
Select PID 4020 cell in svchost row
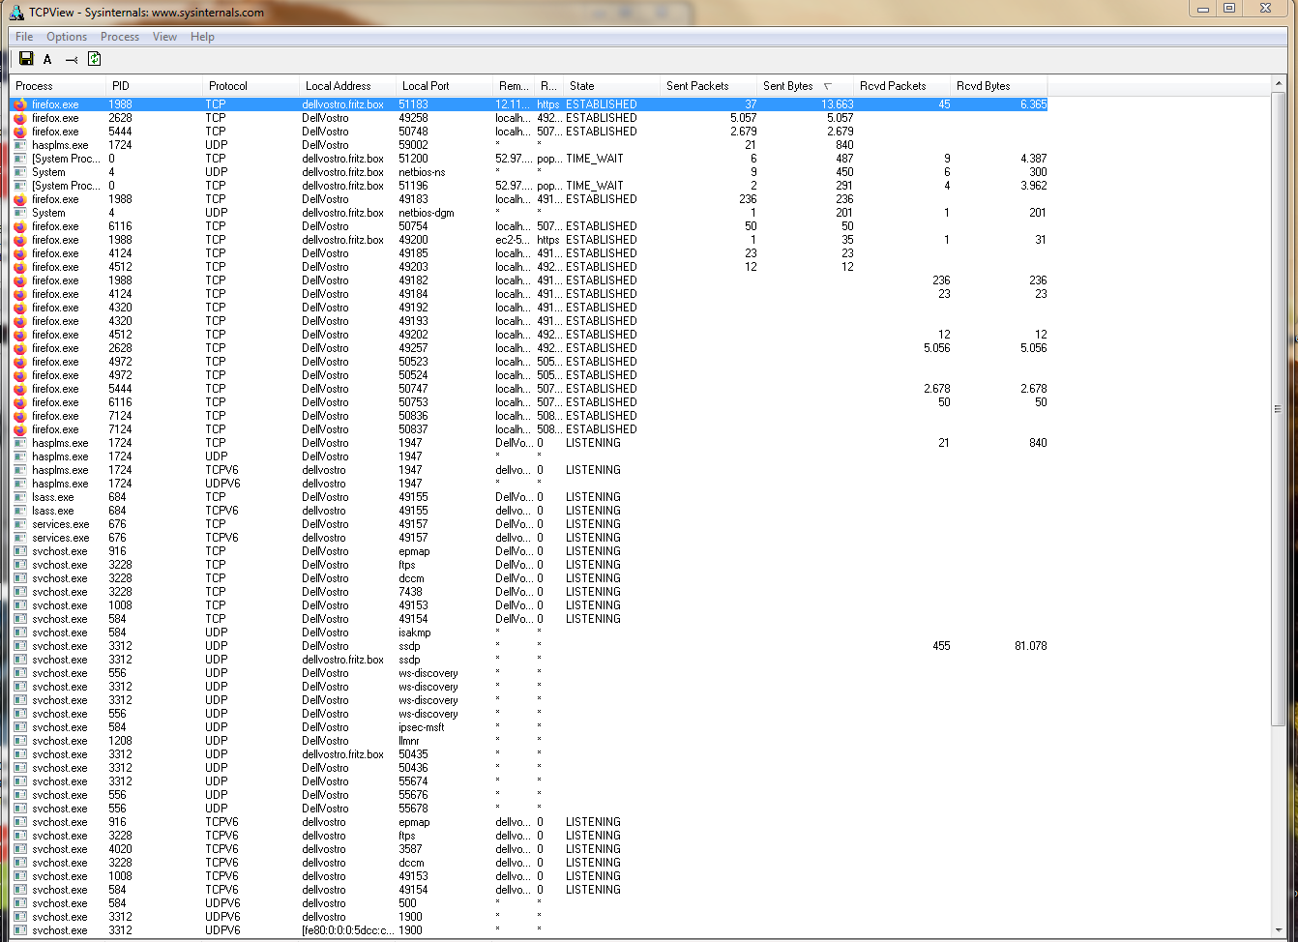pos(120,849)
